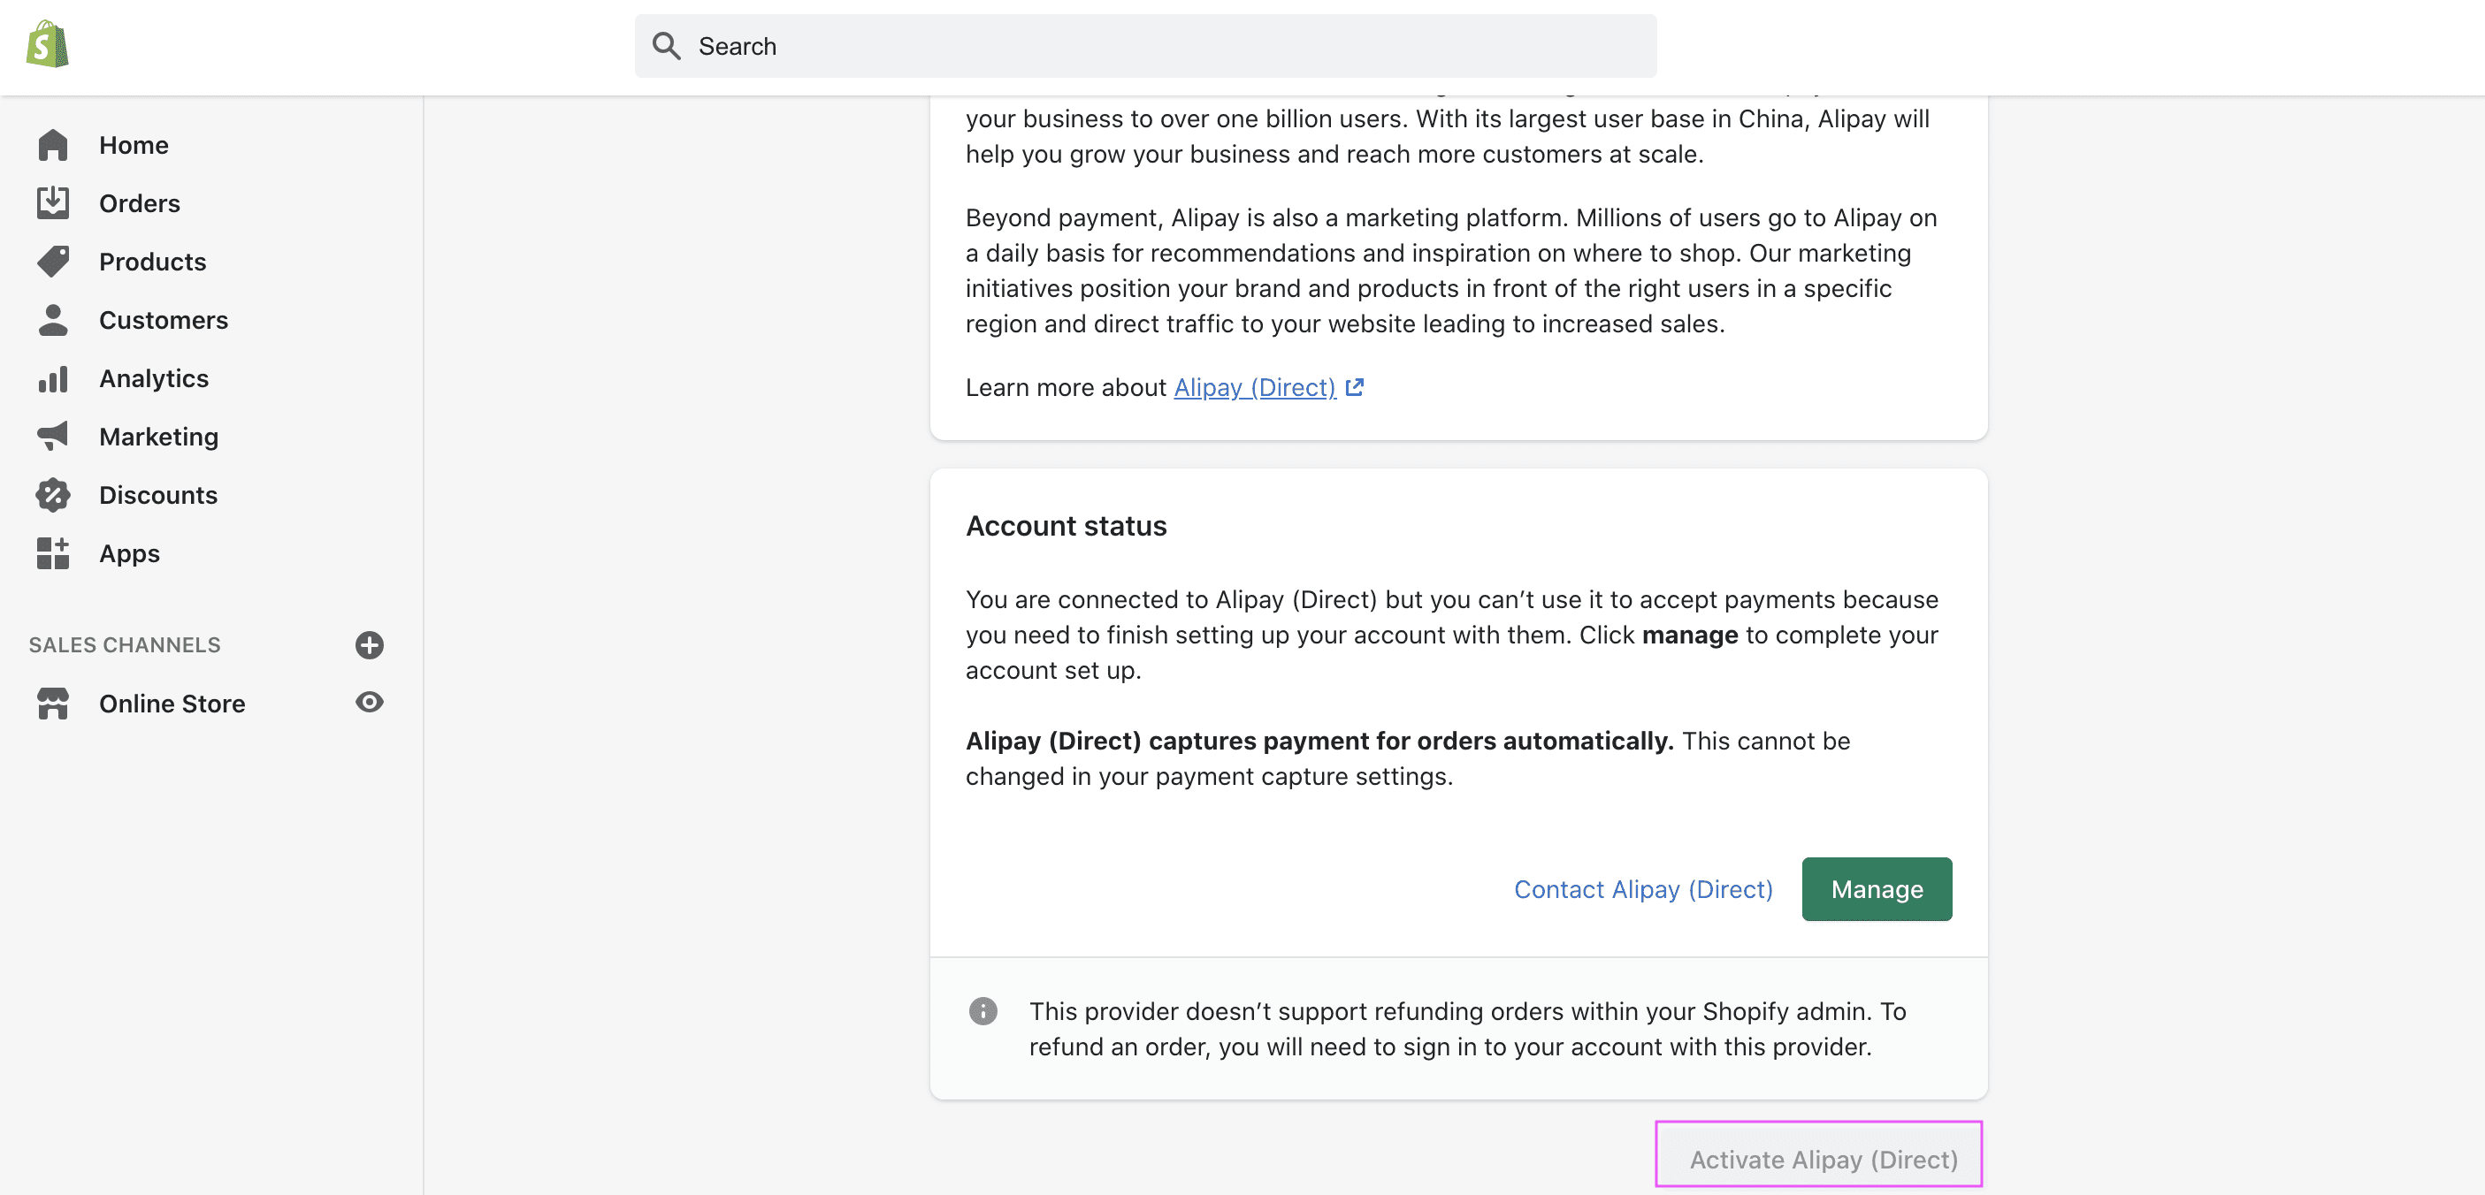
Task: Click Activate Alipay (Direct) button
Action: pos(1822,1160)
